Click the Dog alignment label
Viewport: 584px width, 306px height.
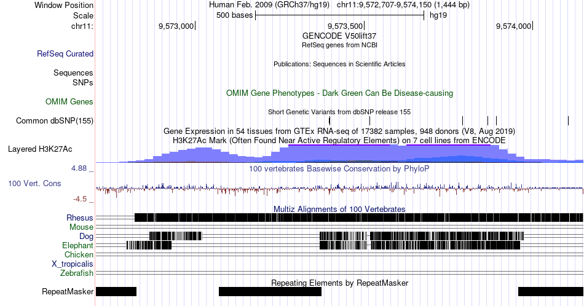87,237
